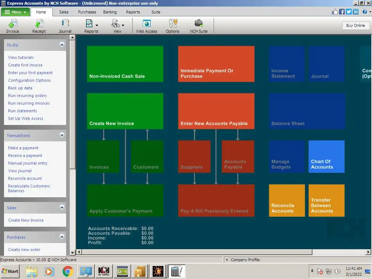Click Manual journal entry link
372x279 pixels.
28,163
